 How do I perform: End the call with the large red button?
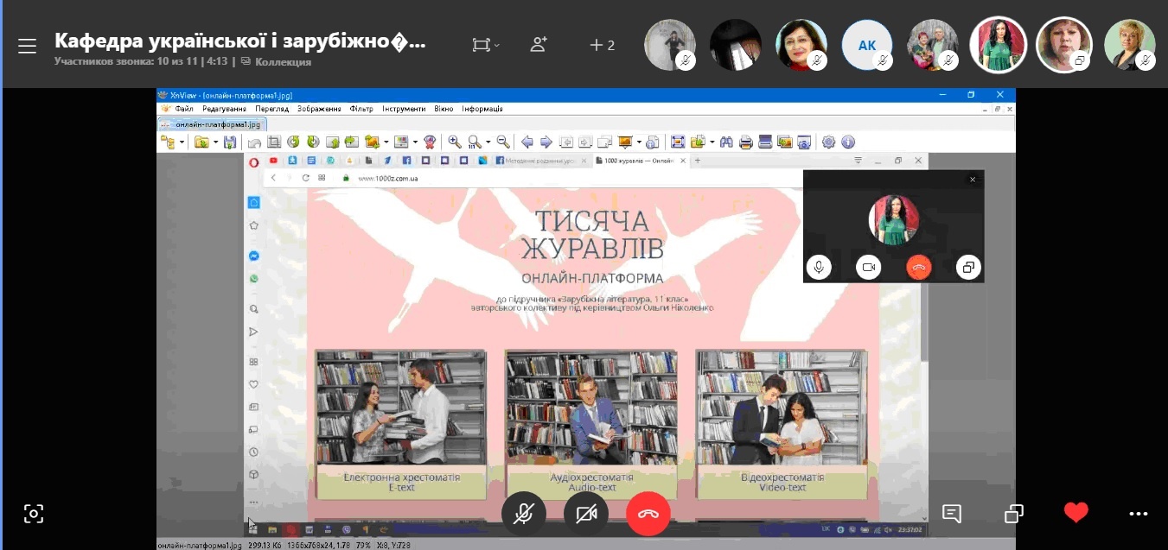(x=648, y=514)
